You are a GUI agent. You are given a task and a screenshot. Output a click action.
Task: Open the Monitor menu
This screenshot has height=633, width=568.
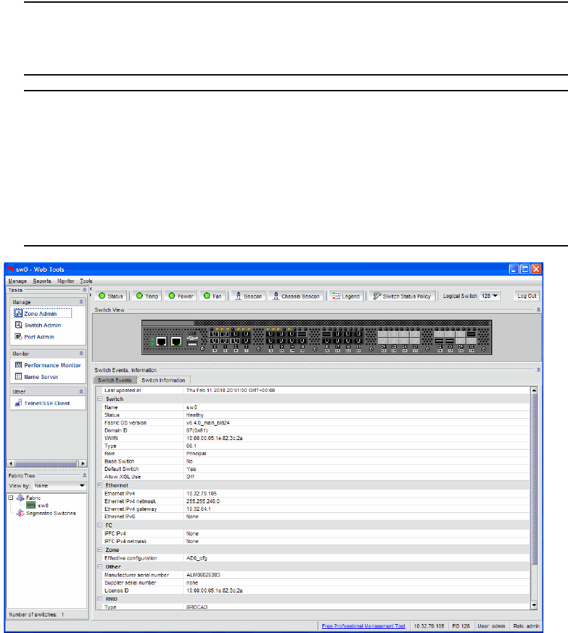[66, 281]
